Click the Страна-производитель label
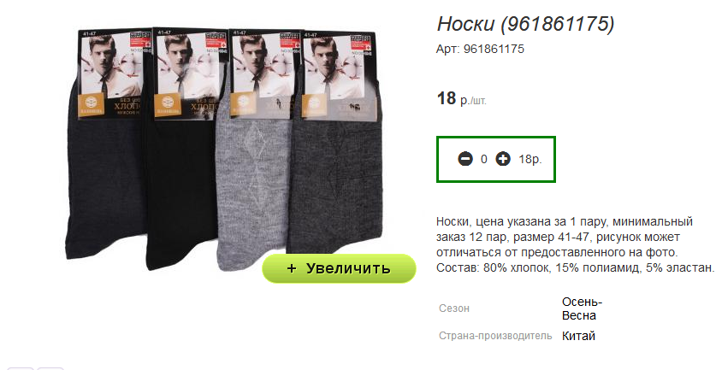 [495, 336]
